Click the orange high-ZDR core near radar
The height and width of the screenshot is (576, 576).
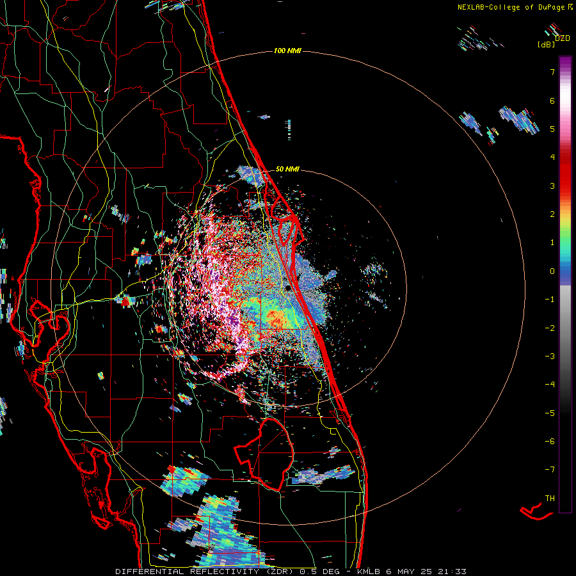[276, 317]
